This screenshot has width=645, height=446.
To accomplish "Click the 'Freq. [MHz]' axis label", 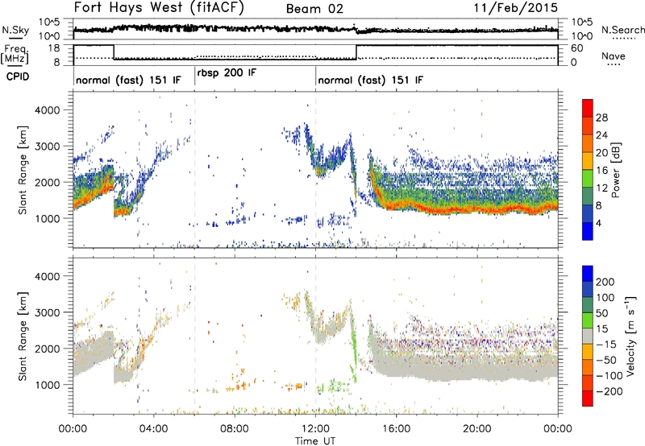I will tap(15, 54).
